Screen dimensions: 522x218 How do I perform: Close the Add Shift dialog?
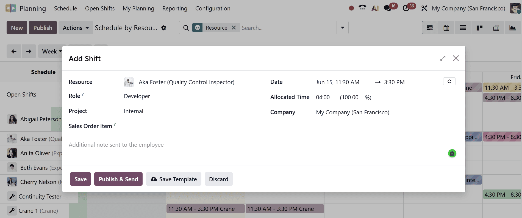point(456,58)
